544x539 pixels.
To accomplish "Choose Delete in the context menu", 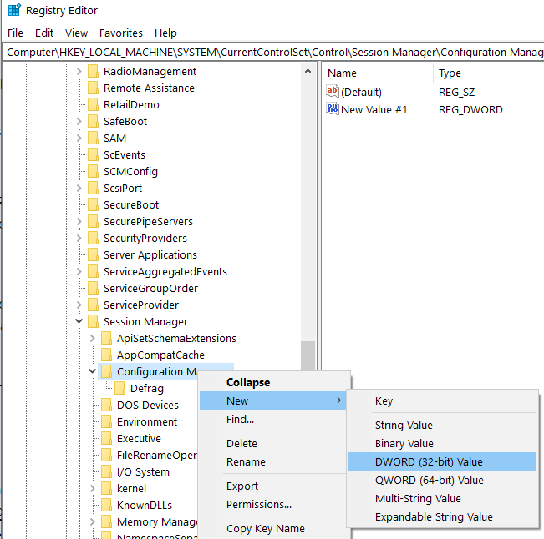I will [272, 443].
